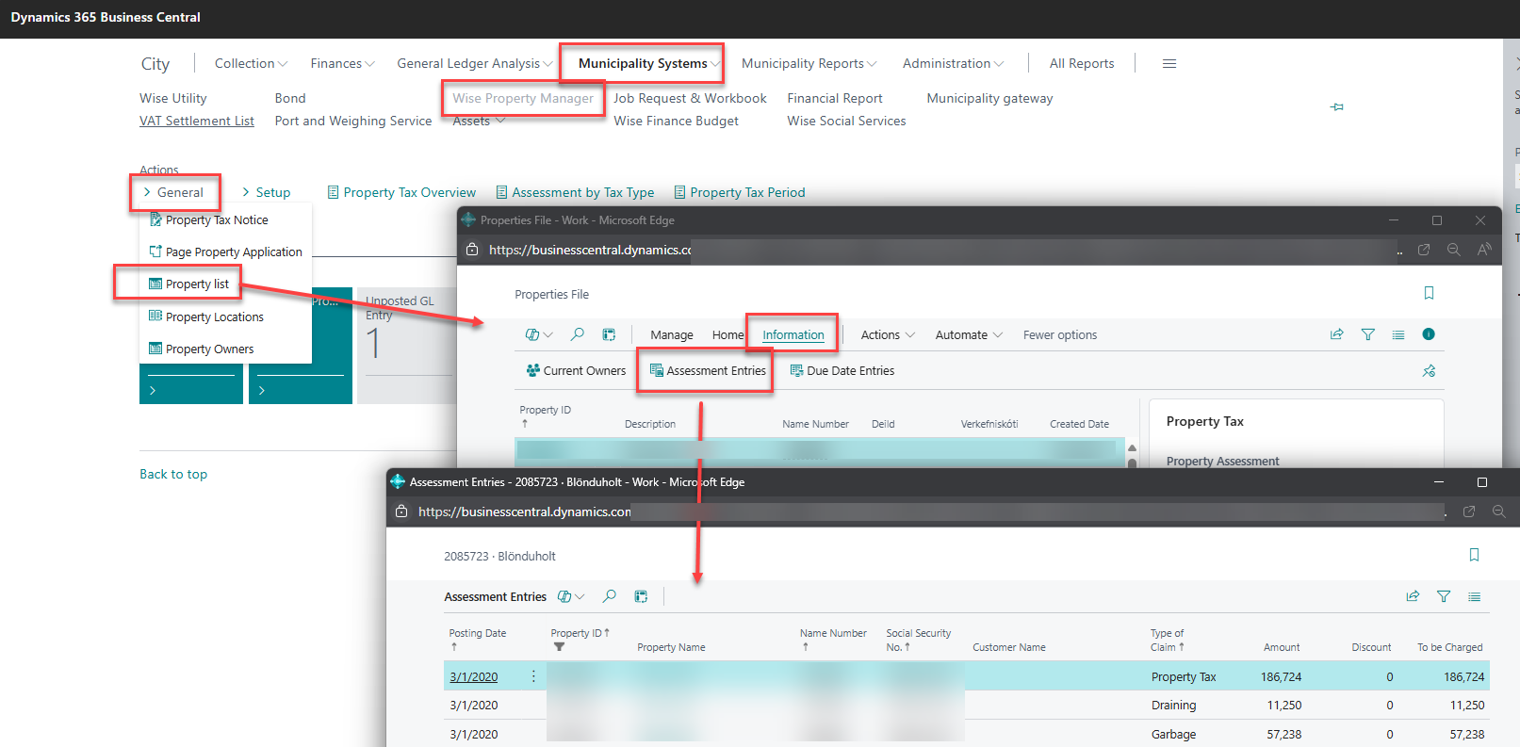The image size is (1520, 747).
Task: Click the Due Date Entries action
Action: point(842,370)
